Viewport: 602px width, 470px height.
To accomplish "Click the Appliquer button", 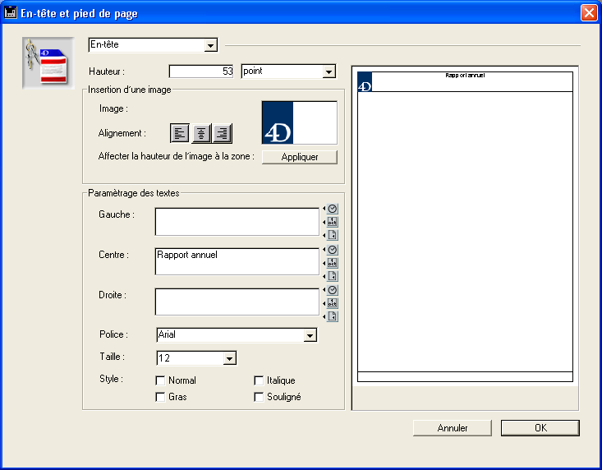I will click(x=300, y=157).
